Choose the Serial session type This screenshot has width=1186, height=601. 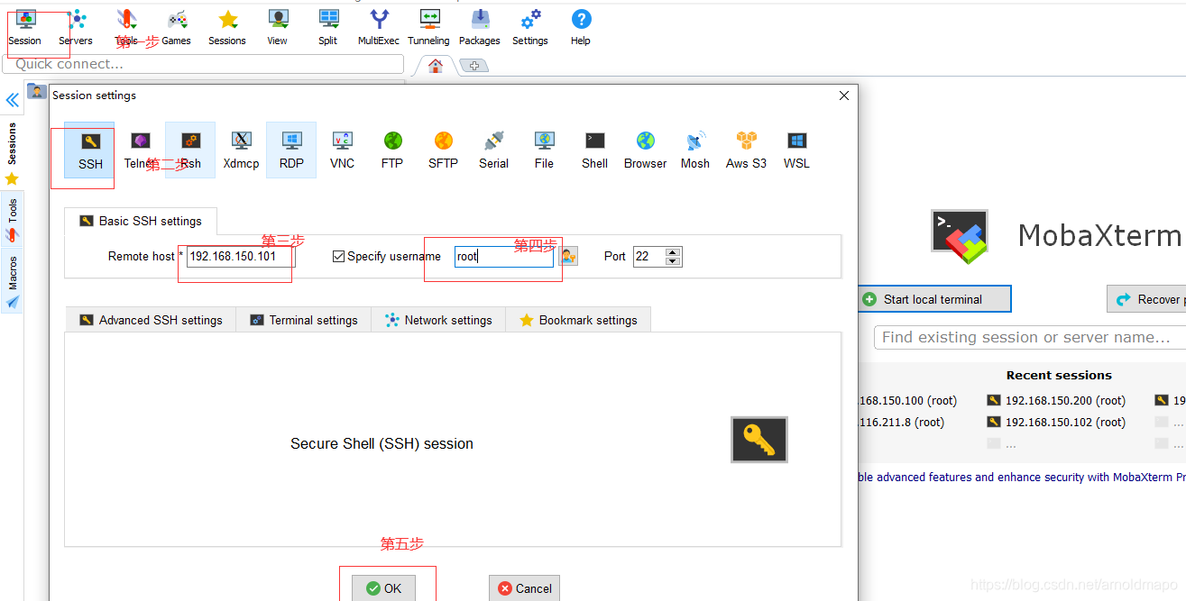coord(493,150)
